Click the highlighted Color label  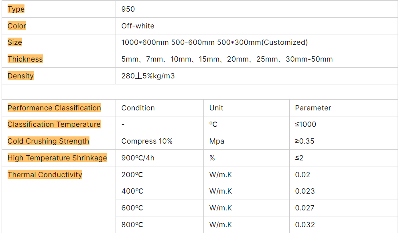click(x=17, y=26)
